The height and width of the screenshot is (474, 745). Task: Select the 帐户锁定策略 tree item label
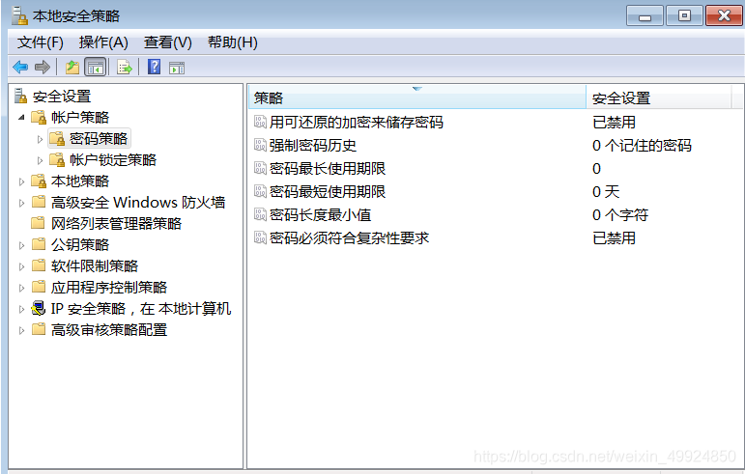coord(113,160)
